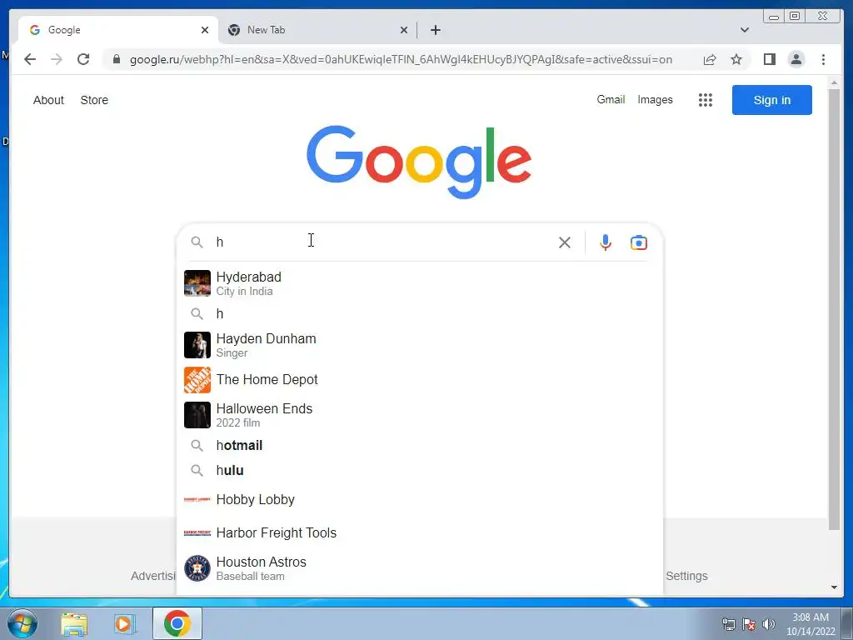
Task: Open Settings in the page footer
Action: point(686,576)
